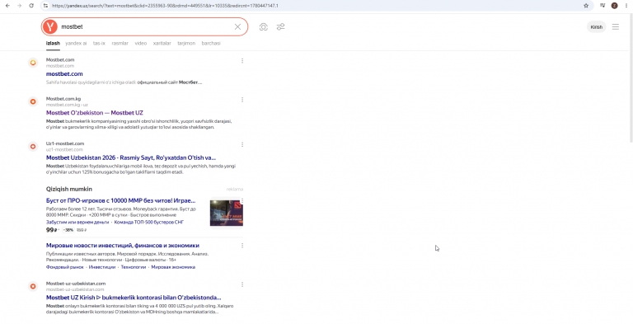Open Chrome three-dot menu
Screen dimensions: 633x324
click(x=626, y=6)
